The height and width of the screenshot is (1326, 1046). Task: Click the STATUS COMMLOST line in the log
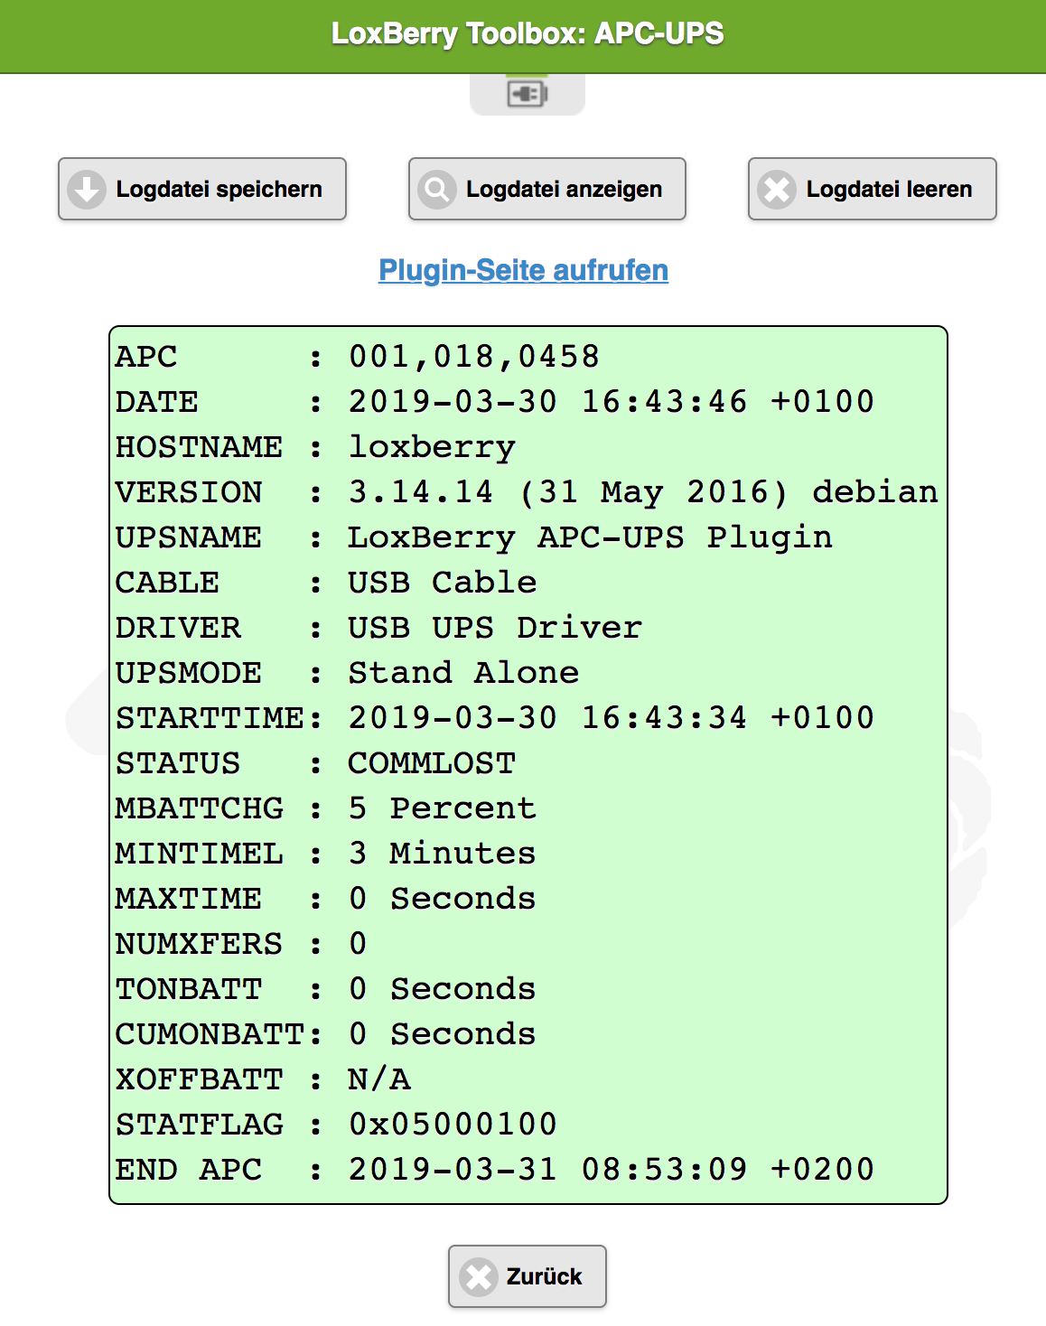pos(316,763)
